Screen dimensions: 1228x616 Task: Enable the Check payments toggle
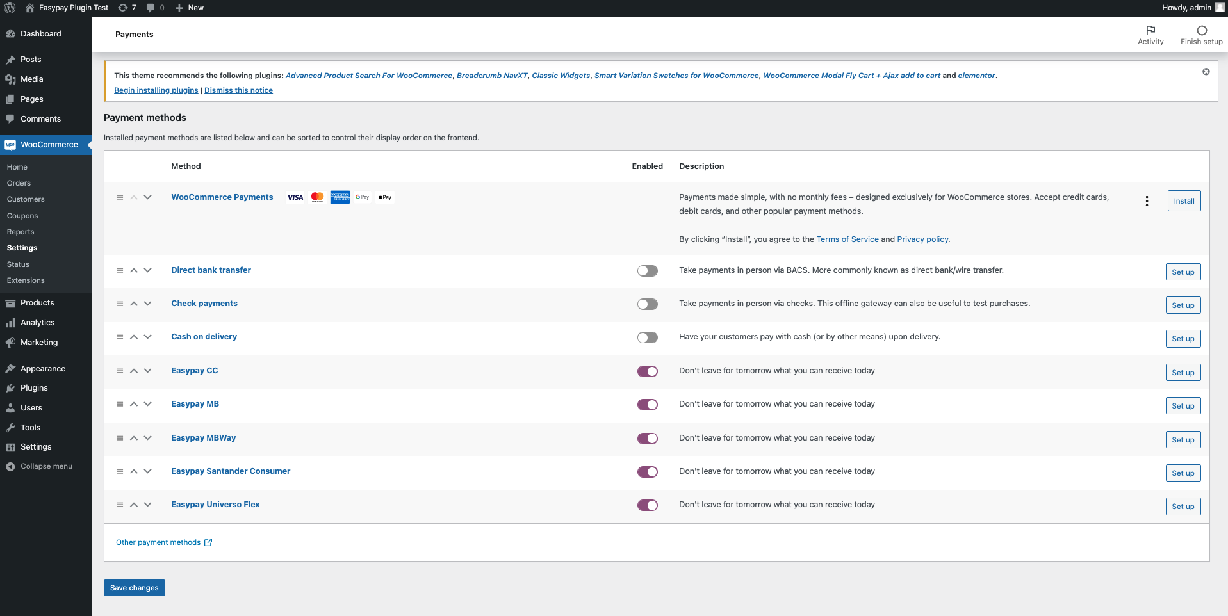point(647,304)
